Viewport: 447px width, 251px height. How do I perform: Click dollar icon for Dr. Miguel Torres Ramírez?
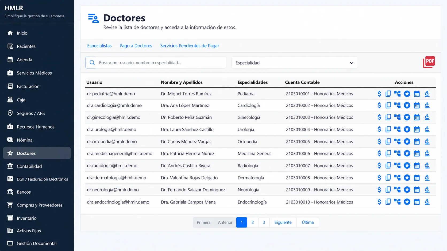point(379,94)
